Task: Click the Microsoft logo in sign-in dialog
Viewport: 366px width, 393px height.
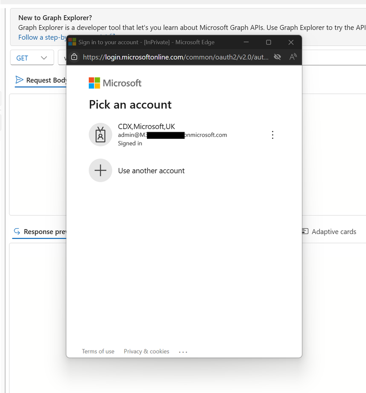Action: (115, 83)
